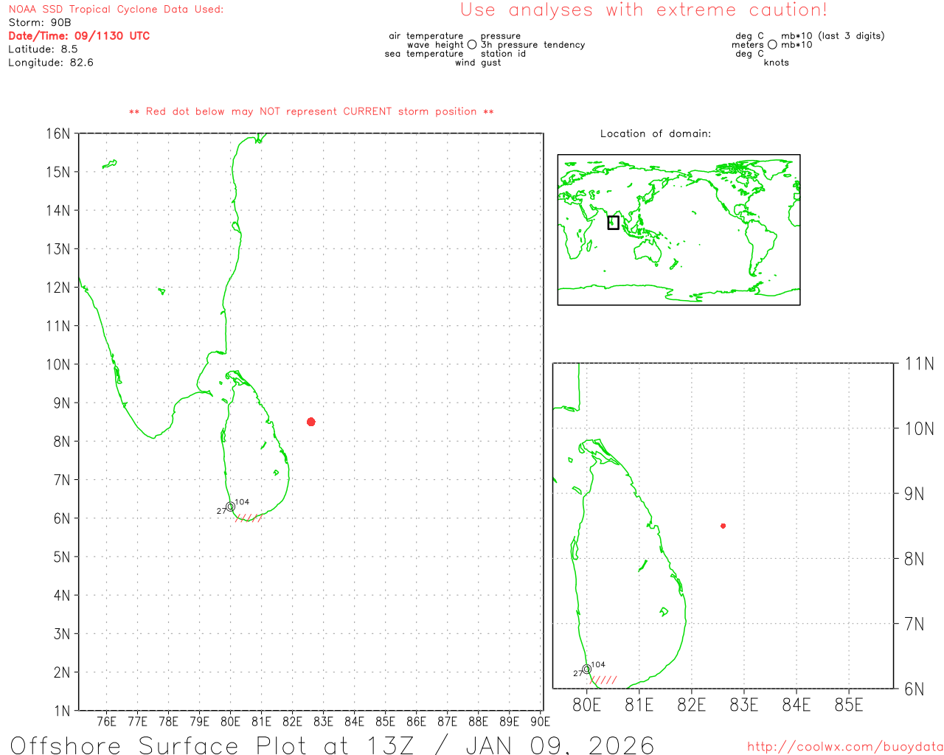Click red hatched marks on main map
Image resolution: width=944 pixels, height=755 pixels.
pyautogui.click(x=249, y=518)
